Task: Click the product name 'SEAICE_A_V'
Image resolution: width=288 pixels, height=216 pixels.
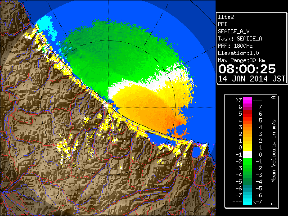Action: (x=234, y=31)
